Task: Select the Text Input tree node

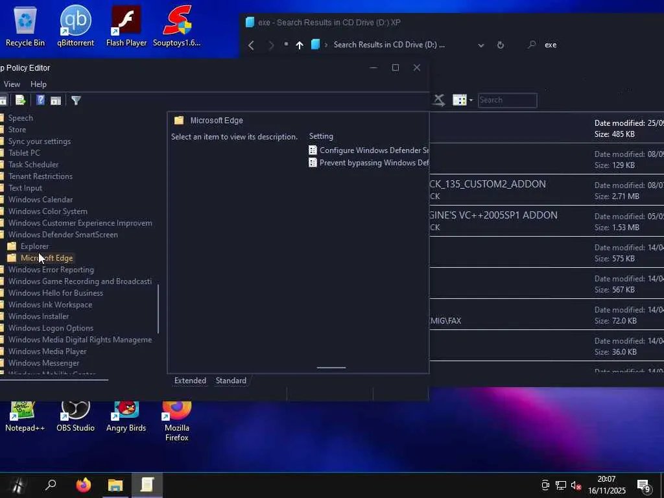Action: (25, 188)
